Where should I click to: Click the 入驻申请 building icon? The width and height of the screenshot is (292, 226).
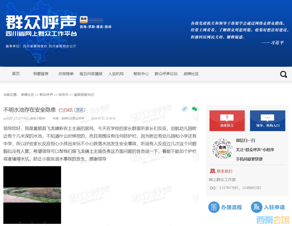pos(256,207)
